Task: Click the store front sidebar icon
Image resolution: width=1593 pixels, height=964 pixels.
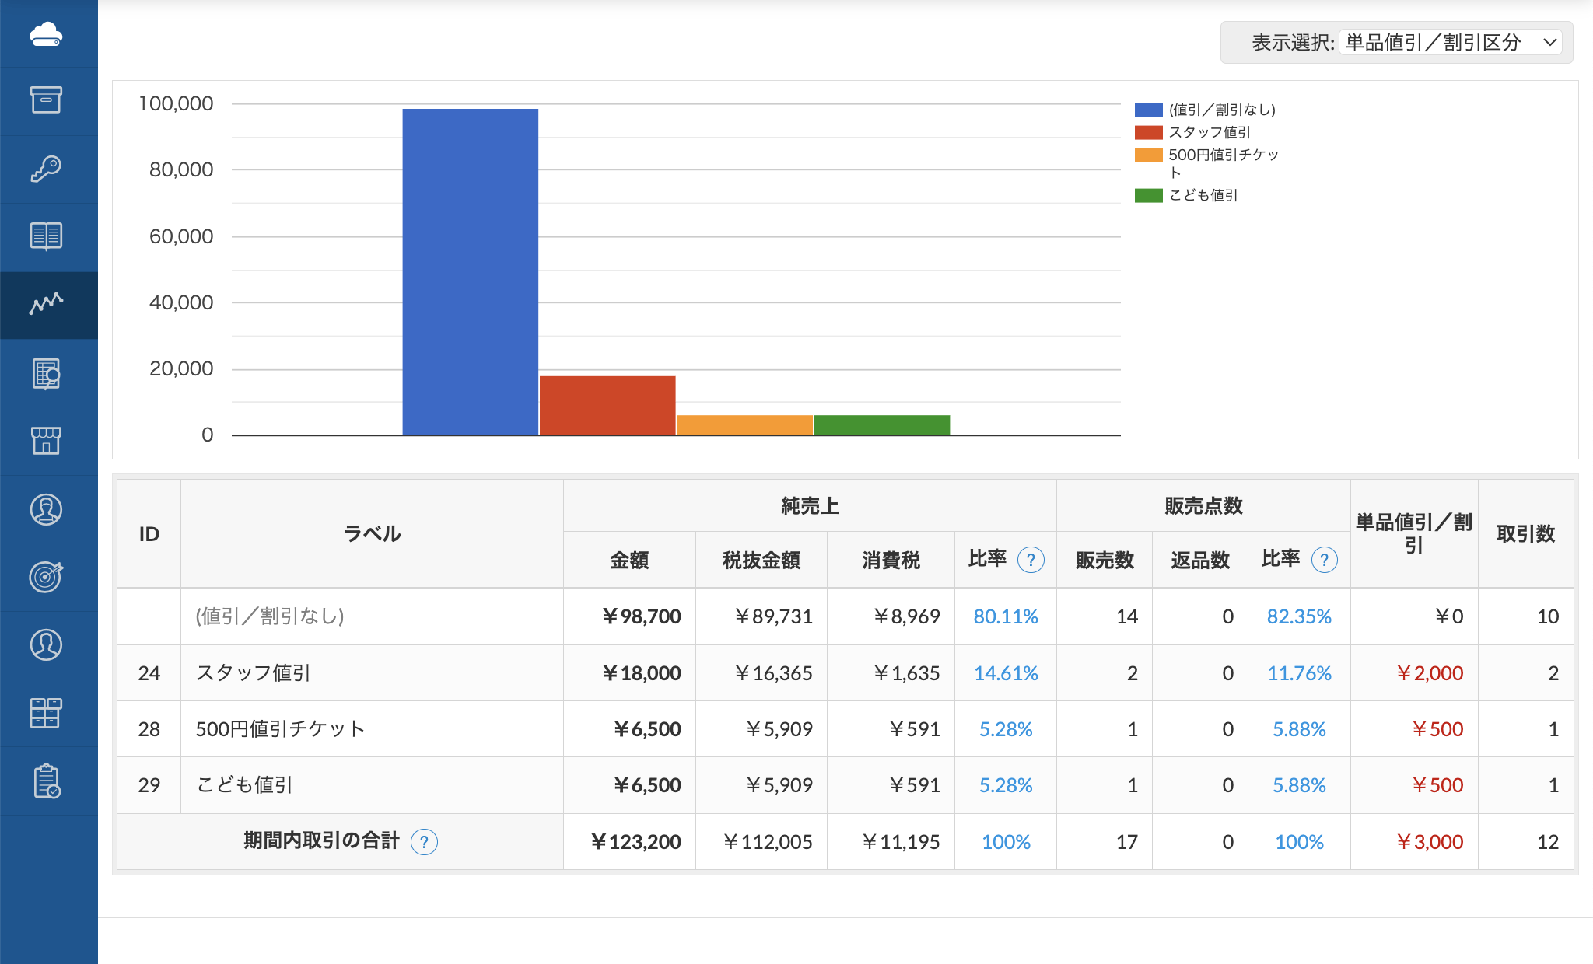Action: pos(47,441)
